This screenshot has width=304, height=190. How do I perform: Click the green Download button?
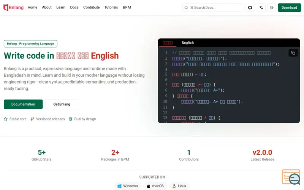point(289,8)
